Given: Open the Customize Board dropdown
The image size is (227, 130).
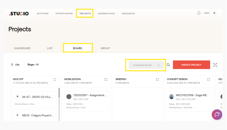Looking at the screenshot, I should [x=146, y=65].
